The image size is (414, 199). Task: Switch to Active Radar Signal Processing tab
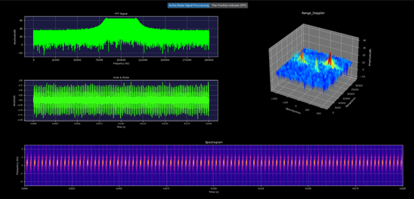tap(189, 5)
